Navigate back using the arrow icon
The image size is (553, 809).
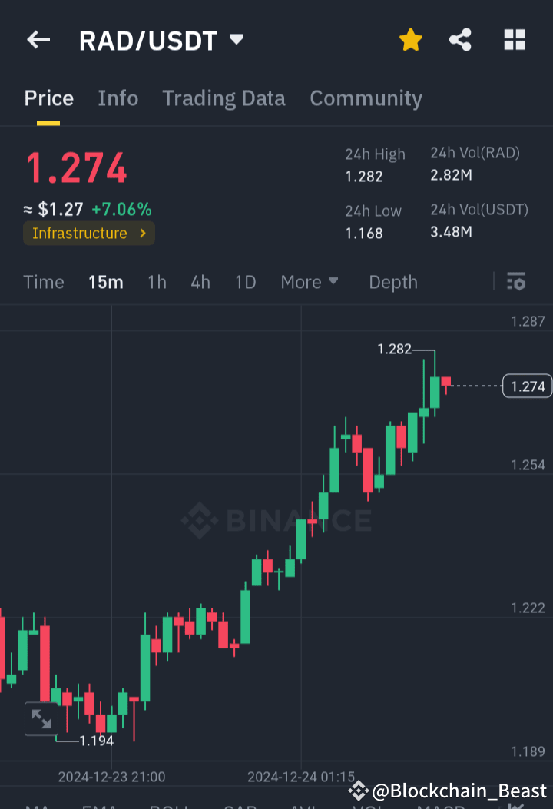pyautogui.click(x=38, y=40)
